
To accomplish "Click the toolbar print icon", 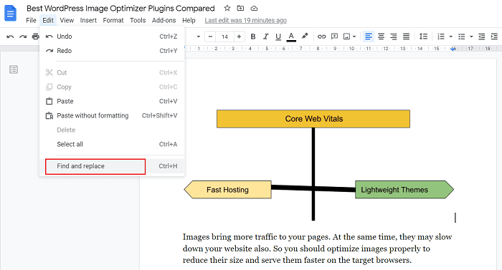I will 36,37.
